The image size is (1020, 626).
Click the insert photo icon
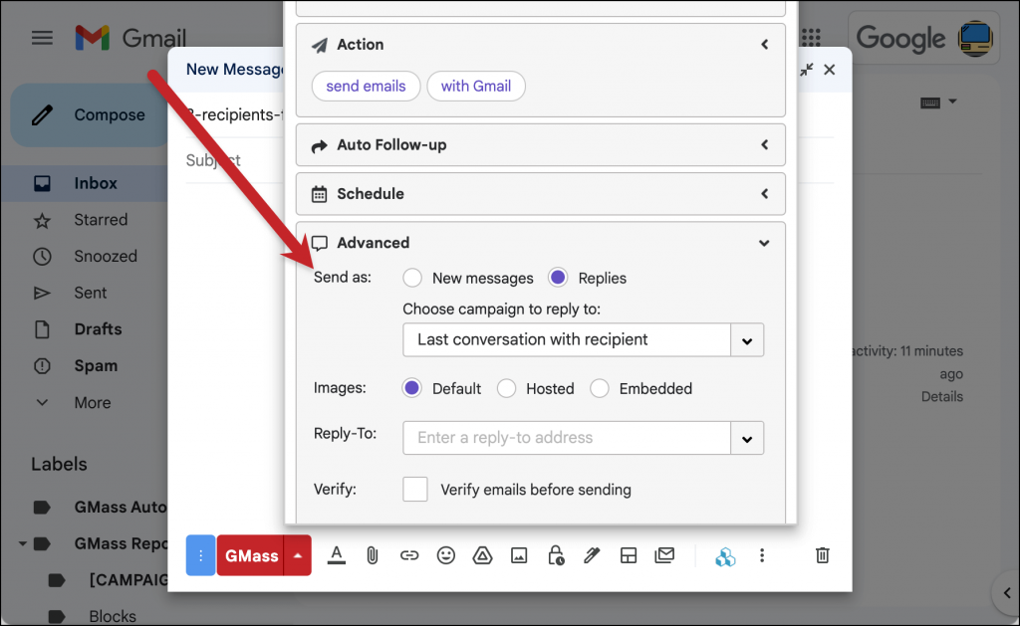518,555
